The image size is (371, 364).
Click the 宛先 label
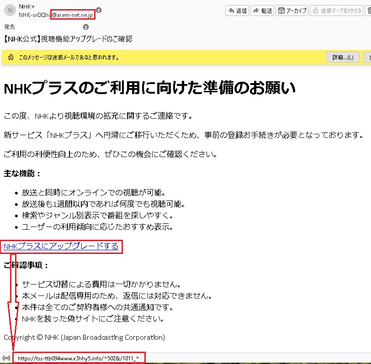click(x=10, y=27)
